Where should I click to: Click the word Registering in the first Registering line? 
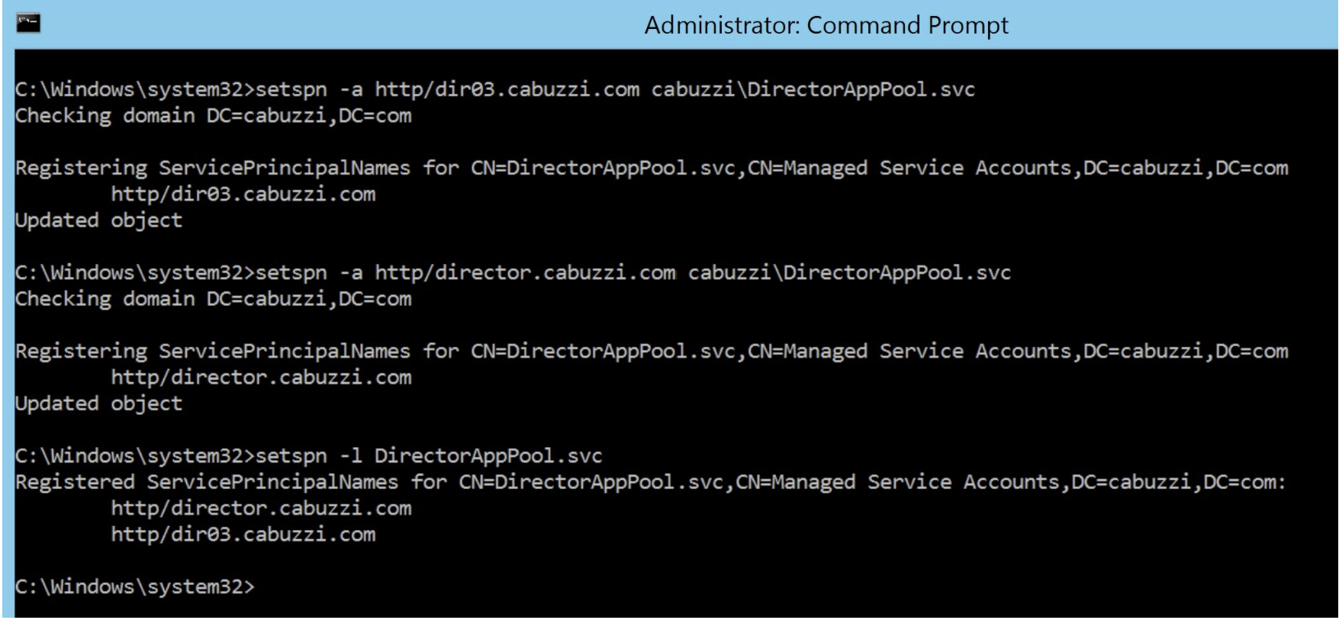click(x=81, y=168)
